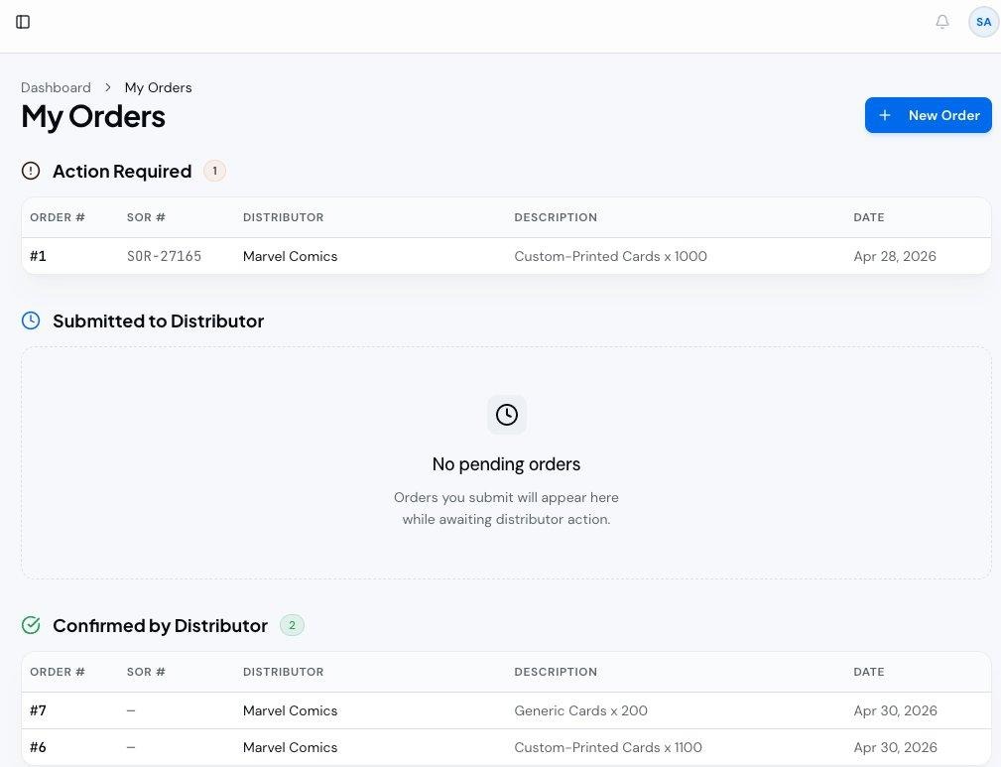Click the Confirmed by Distributor heading
The image size is (1001, 767).
160,625
